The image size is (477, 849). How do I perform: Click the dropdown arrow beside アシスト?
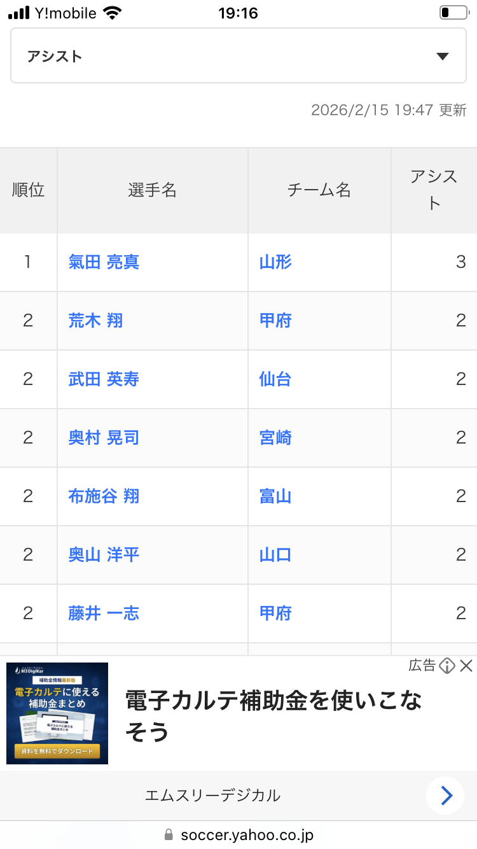[443, 56]
